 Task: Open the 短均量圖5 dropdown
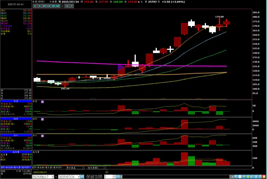pyautogui.click(x=105, y=168)
